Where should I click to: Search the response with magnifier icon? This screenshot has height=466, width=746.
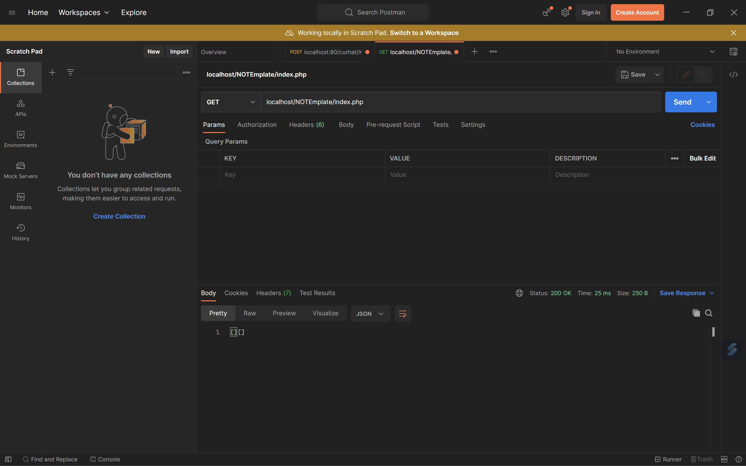click(709, 313)
